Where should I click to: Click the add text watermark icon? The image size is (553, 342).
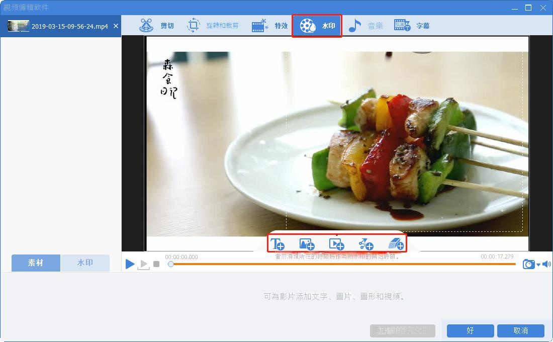click(x=277, y=244)
